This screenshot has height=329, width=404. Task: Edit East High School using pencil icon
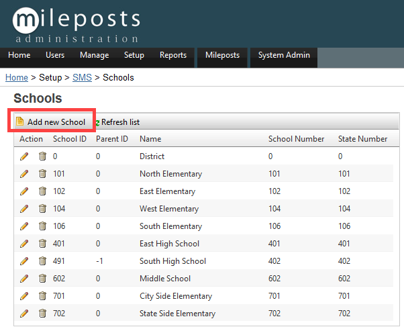pos(24,244)
